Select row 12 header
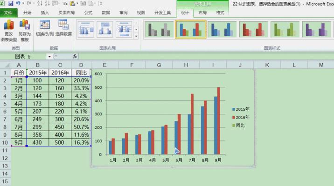The width and height of the screenshot is (334, 186). 5,158
